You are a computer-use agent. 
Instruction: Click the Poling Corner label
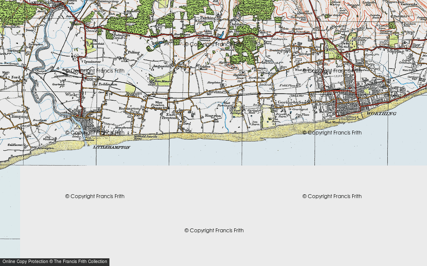pos(120,37)
